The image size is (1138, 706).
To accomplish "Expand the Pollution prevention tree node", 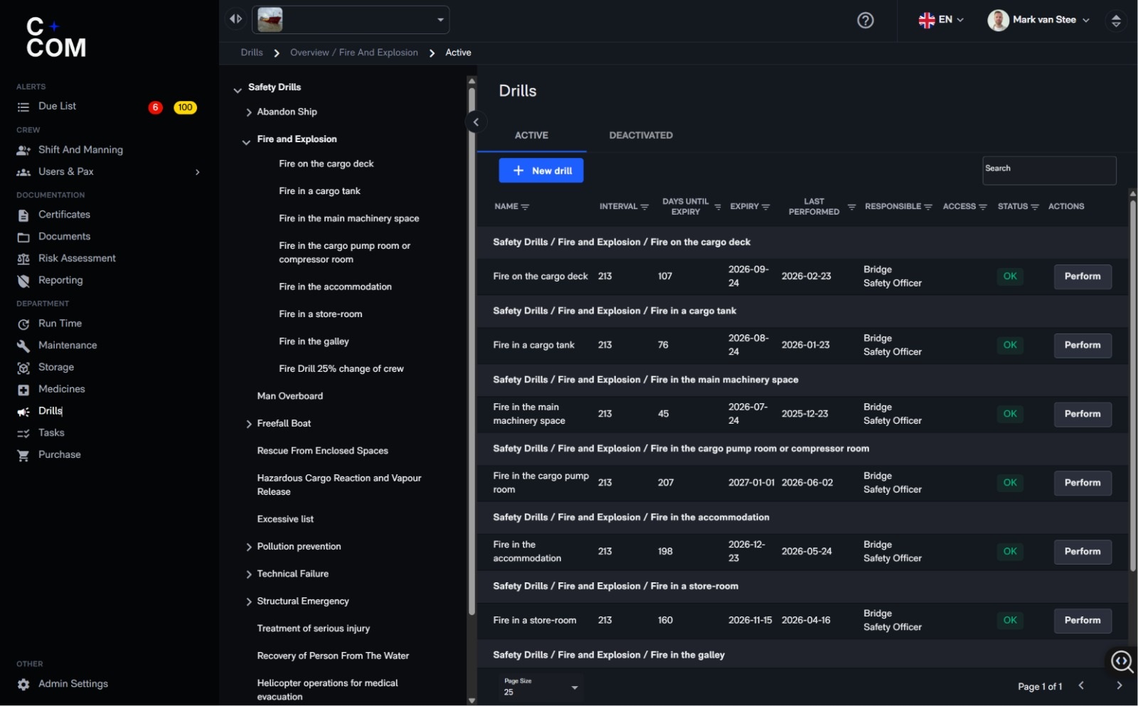I will [x=249, y=547].
